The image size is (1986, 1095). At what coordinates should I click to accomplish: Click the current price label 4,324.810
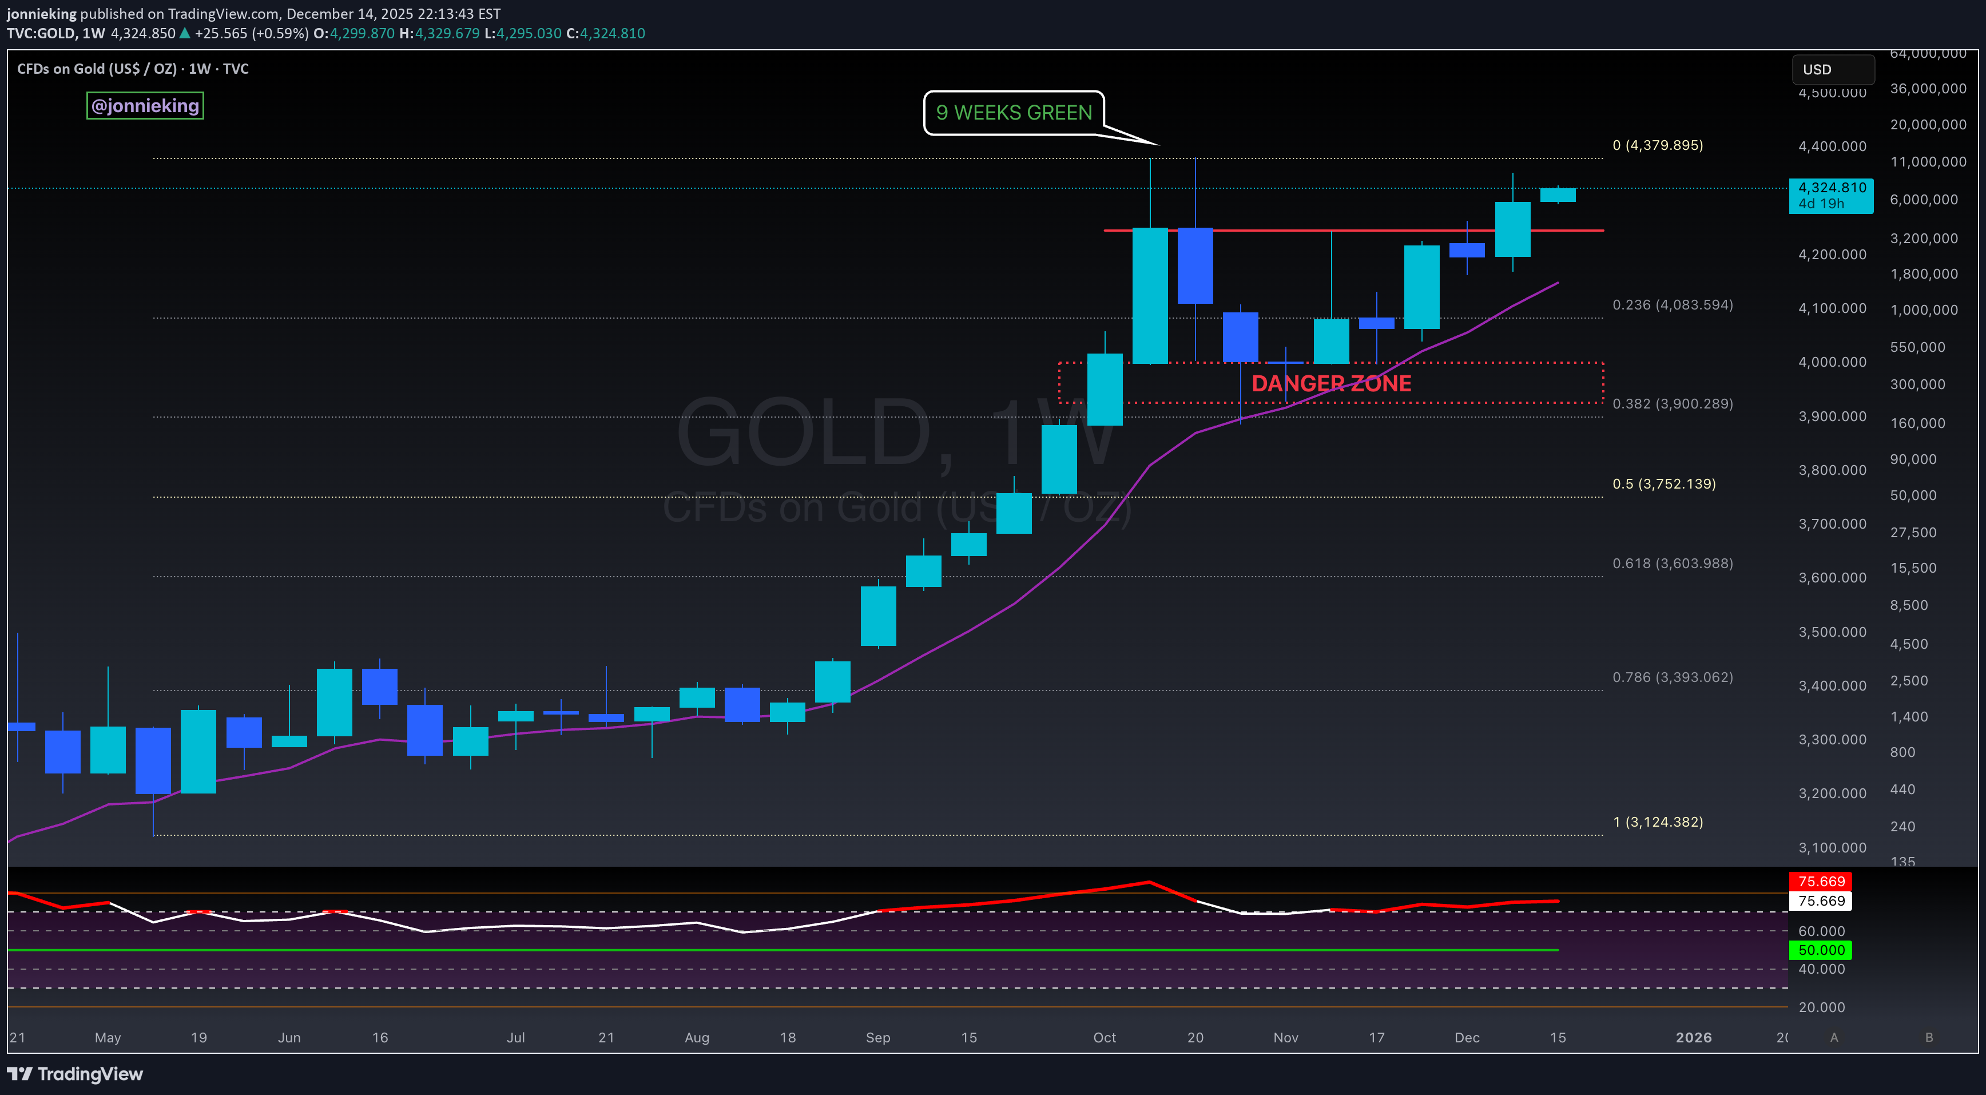click(x=1831, y=195)
